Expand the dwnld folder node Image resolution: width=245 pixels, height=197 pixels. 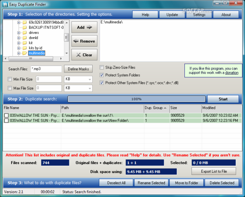19,38
